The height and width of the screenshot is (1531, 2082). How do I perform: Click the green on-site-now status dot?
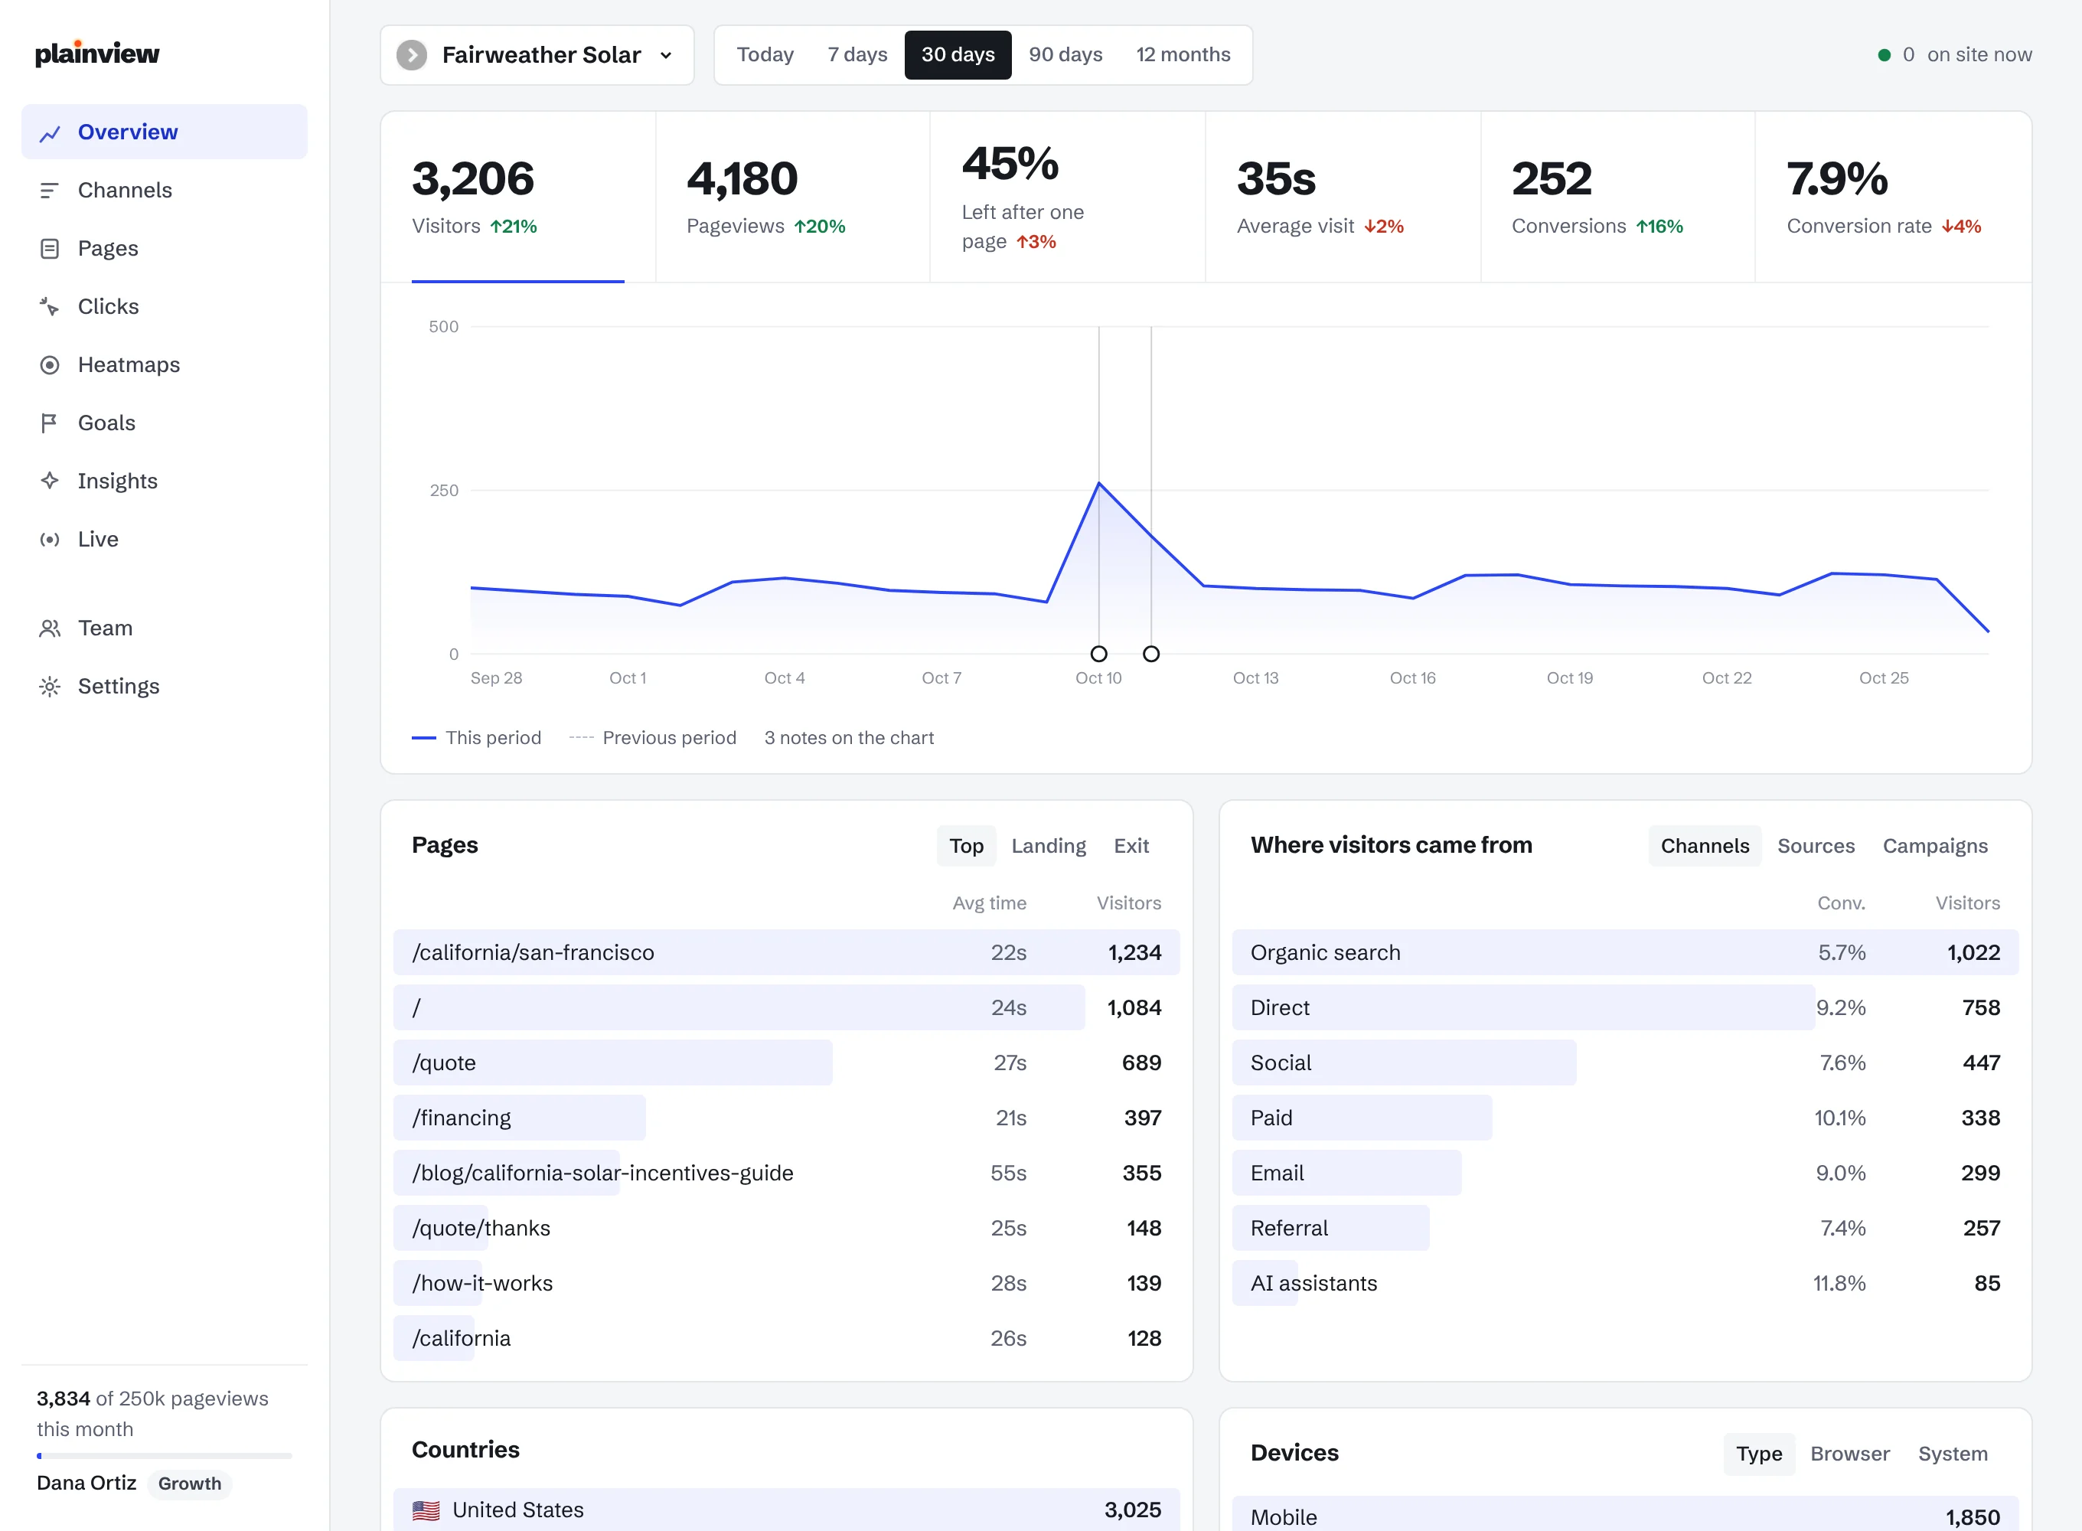click(x=1885, y=56)
